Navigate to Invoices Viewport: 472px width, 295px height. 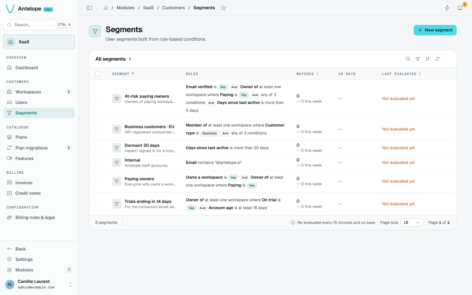[39, 183]
